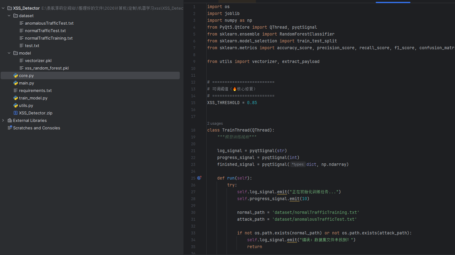Click the project path text beside XSS_Detector
This screenshot has width=455, height=255.
(112, 8)
